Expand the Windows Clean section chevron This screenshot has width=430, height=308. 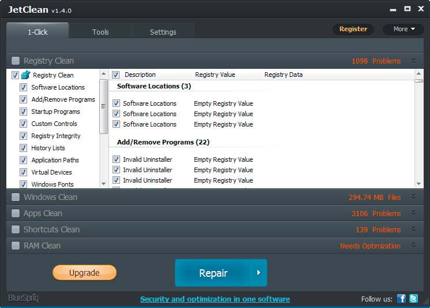point(413,196)
